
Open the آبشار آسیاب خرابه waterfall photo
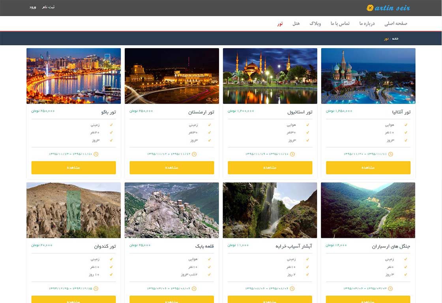coord(270,210)
